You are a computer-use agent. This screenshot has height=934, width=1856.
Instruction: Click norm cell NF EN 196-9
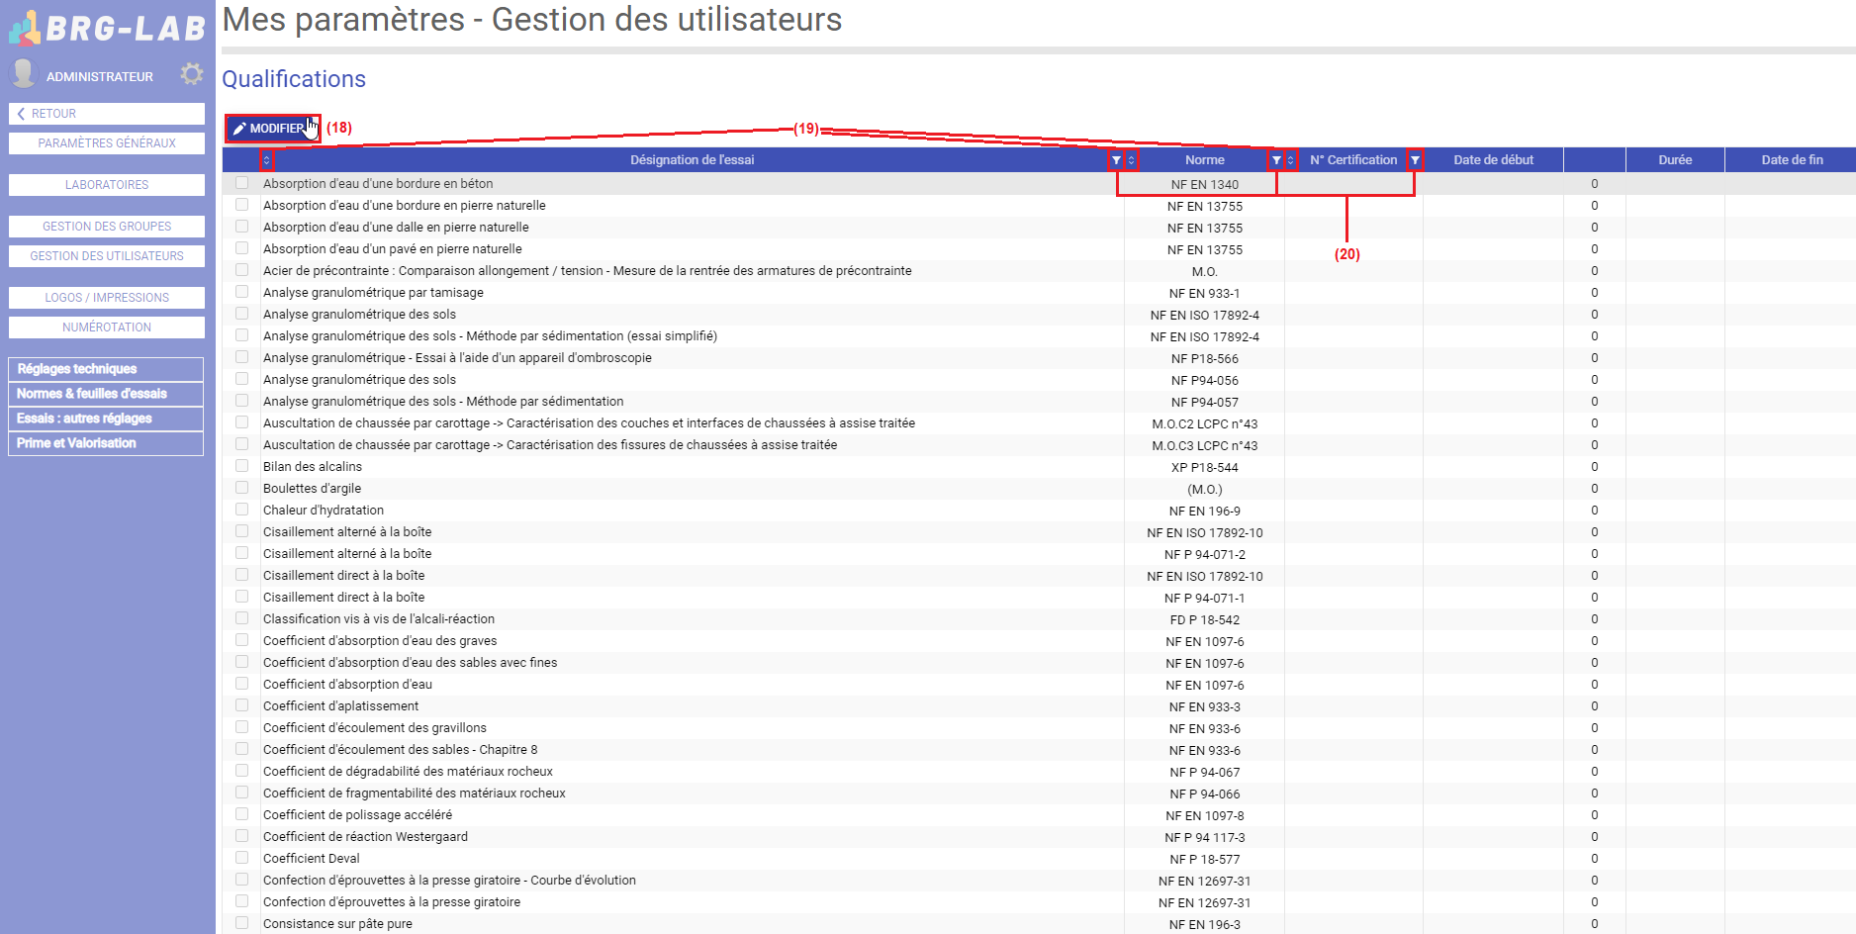[x=1204, y=512]
